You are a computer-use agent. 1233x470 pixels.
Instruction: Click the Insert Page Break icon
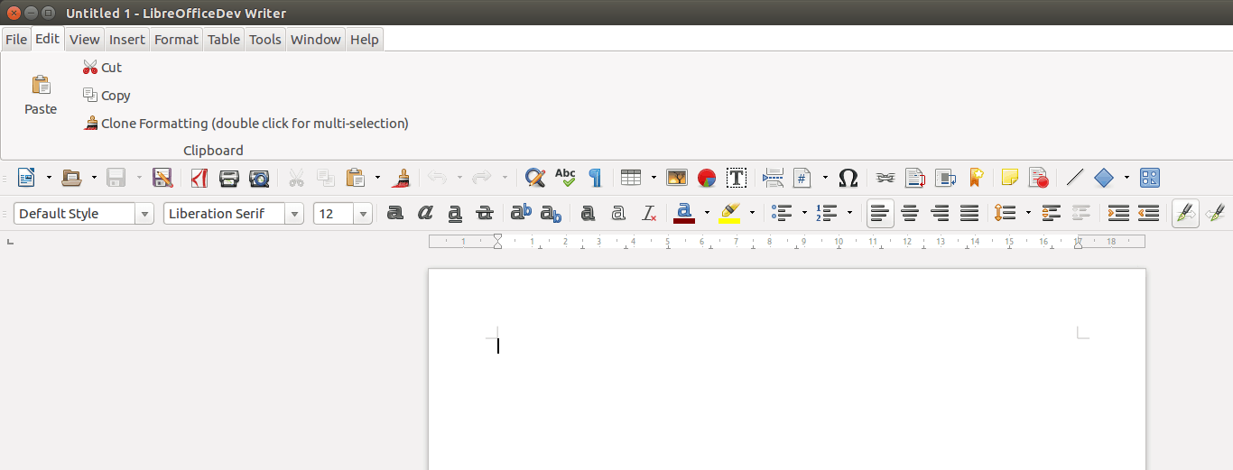point(773,178)
